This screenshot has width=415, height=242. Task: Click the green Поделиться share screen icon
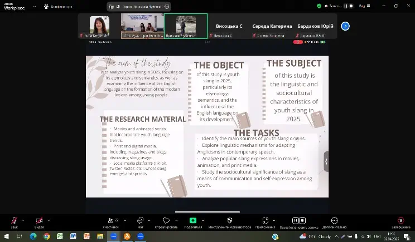[193, 220]
